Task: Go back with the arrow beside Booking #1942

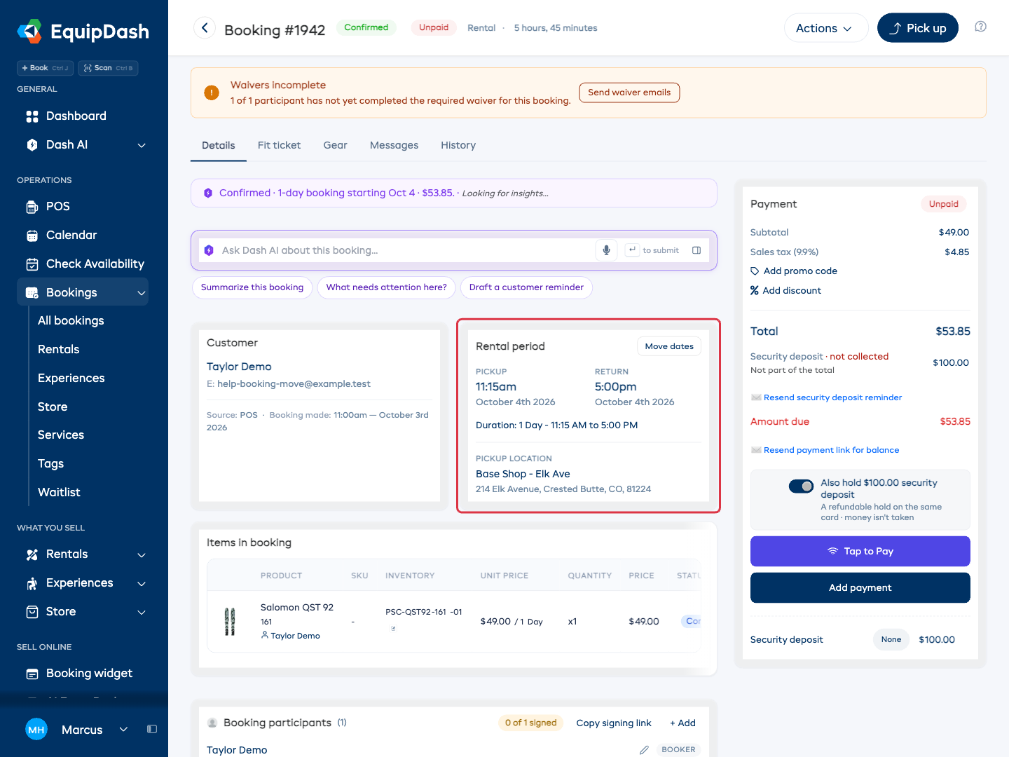Action: tap(205, 28)
